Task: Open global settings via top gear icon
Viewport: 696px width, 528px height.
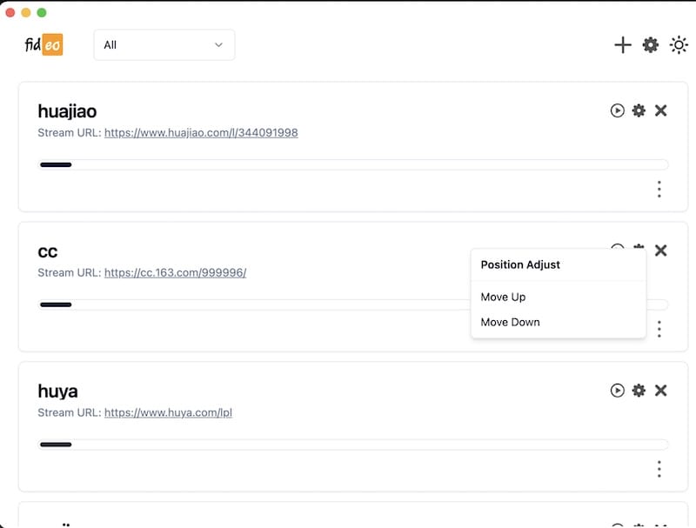Action: [650, 45]
